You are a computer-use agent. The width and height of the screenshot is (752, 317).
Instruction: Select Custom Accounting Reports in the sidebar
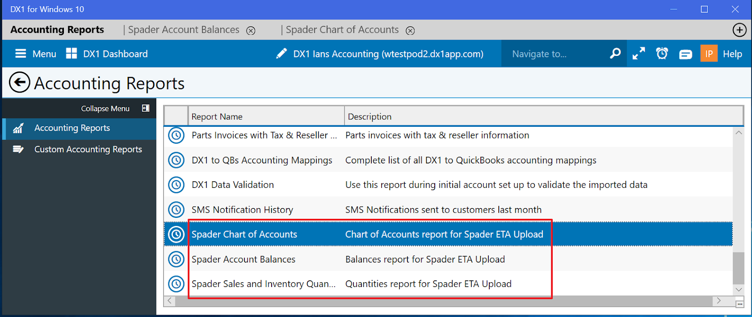(x=79, y=149)
